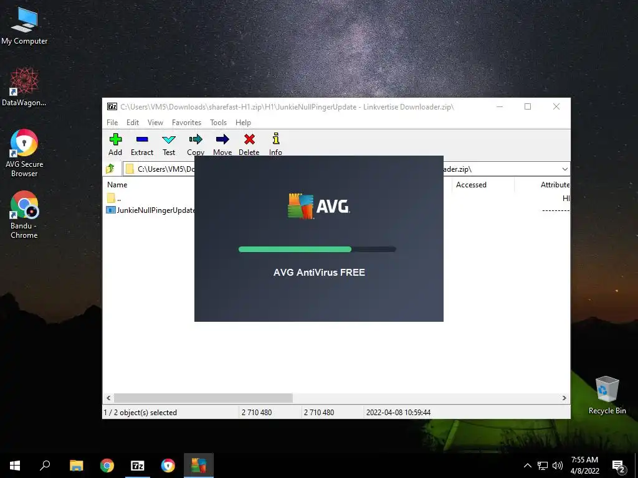Switch to 7-Zip taskbar button
Image resolution: width=638 pixels, height=478 pixels.
click(138, 466)
